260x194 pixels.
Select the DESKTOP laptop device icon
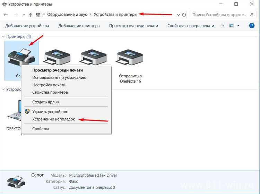(x=15, y=111)
